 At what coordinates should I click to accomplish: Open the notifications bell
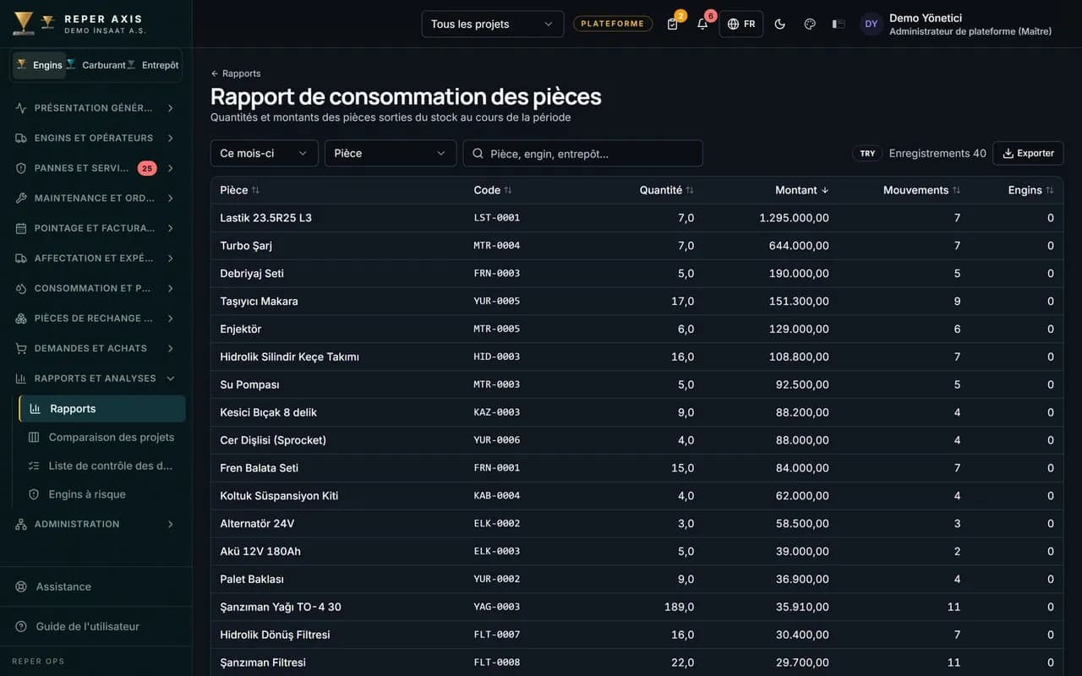click(702, 24)
